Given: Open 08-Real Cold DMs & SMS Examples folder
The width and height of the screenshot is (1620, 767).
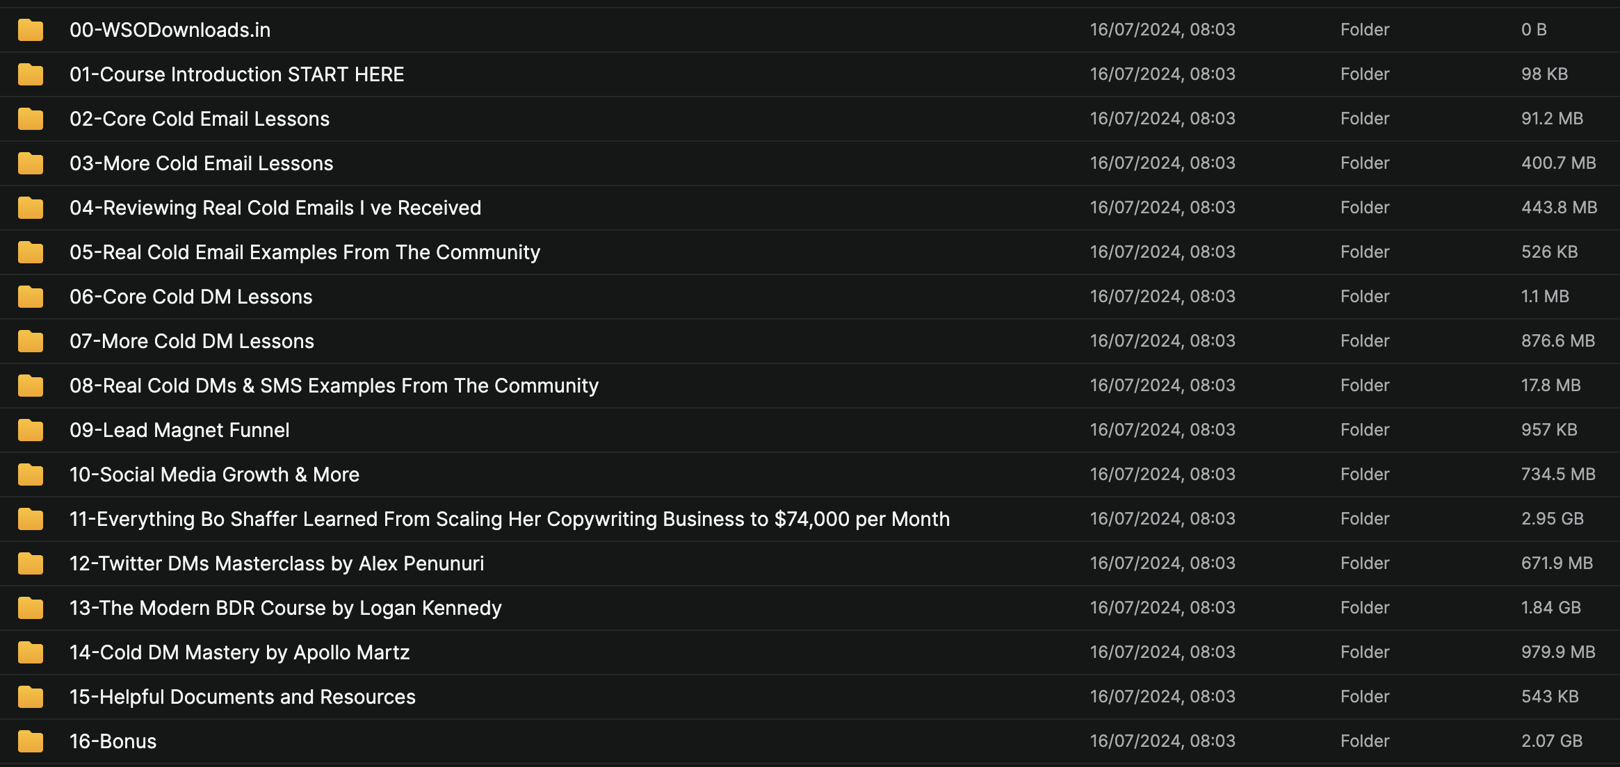Looking at the screenshot, I should pyautogui.click(x=334, y=386).
